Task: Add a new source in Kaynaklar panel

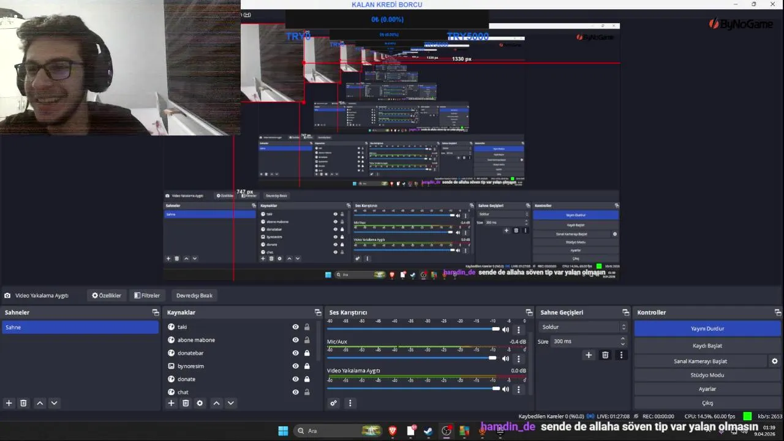Action: [171, 403]
